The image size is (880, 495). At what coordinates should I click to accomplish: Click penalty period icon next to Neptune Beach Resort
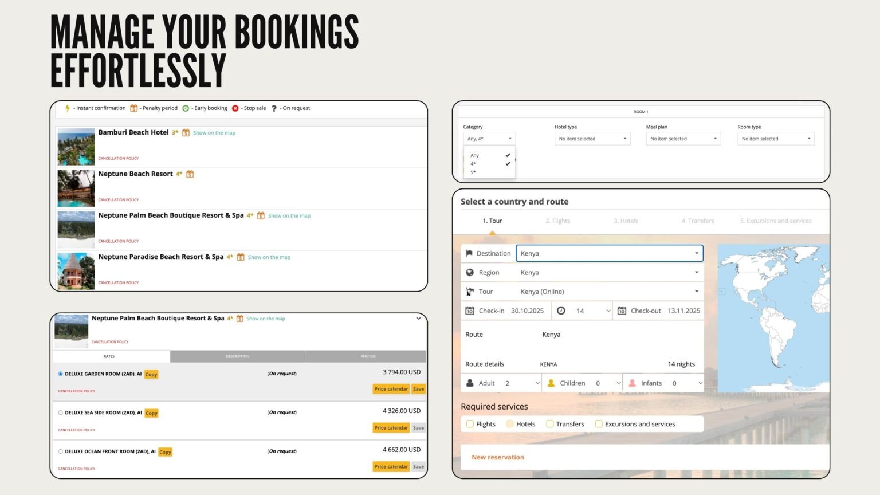pos(190,174)
